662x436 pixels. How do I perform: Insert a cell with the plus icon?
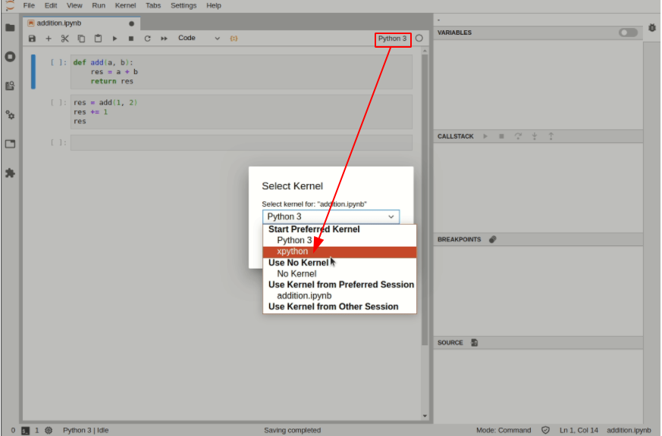click(x=49, y=39)
